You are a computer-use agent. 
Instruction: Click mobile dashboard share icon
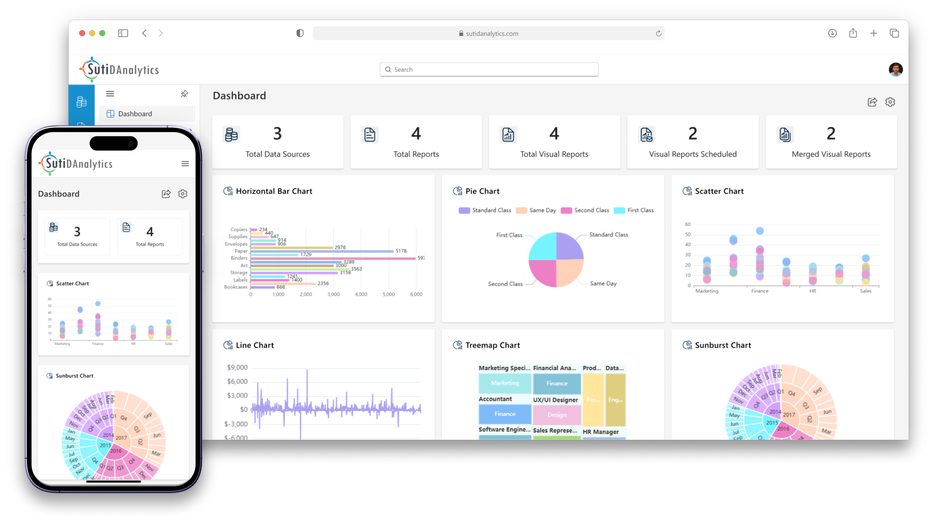(x=166, y=194)
